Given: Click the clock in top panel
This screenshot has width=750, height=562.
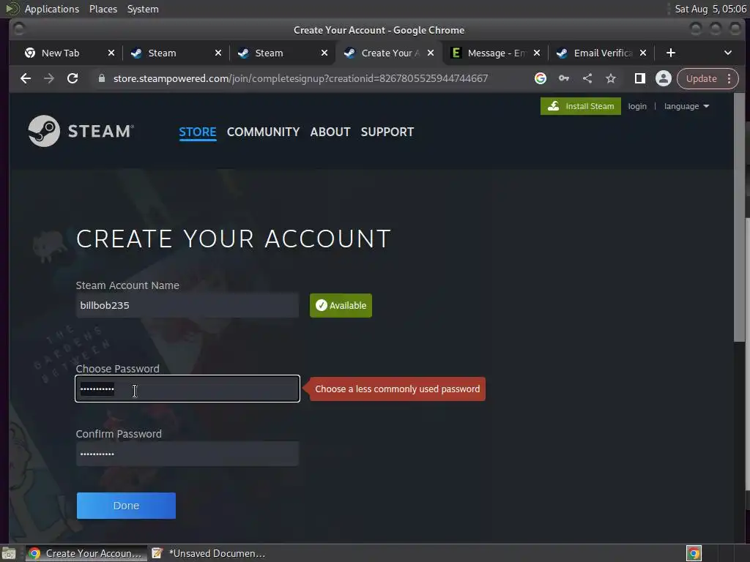Looking at the screenshot, I should (x=710, y=9).
